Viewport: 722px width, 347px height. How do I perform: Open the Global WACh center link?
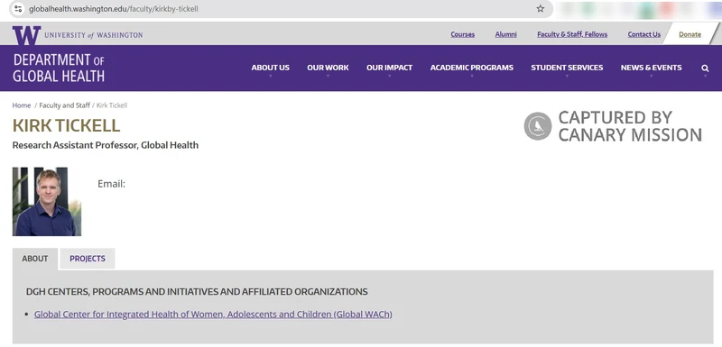213,315
